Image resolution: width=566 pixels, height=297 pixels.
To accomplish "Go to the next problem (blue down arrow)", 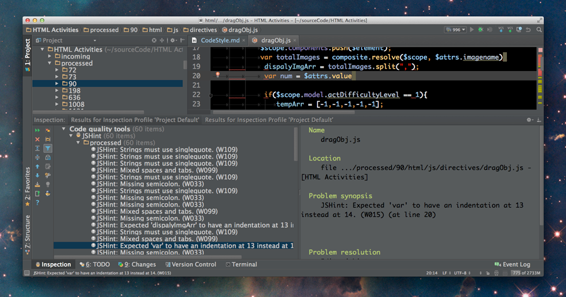I will [x=37, y=175].
